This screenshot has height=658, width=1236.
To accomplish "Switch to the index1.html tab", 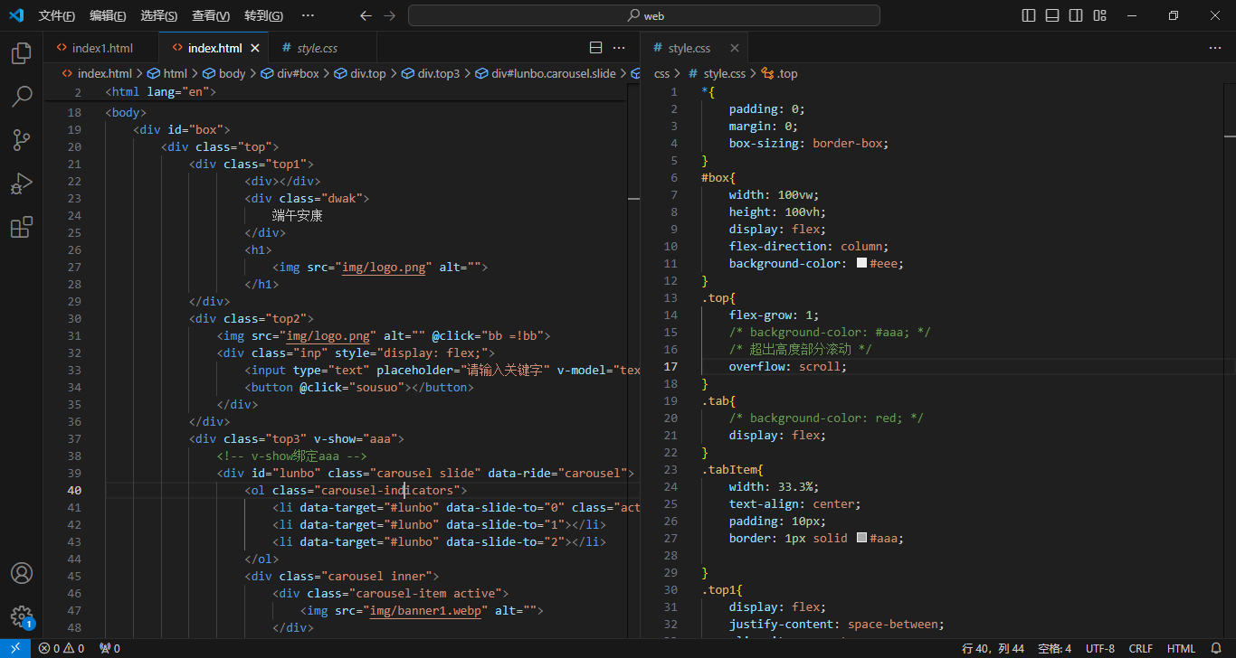I will tap(100, 48).
